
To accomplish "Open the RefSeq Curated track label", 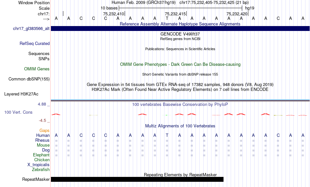I will pos(35,43).
